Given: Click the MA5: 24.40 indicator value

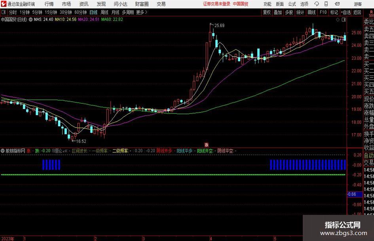Looking at the screenshot, I should point(44,19).
